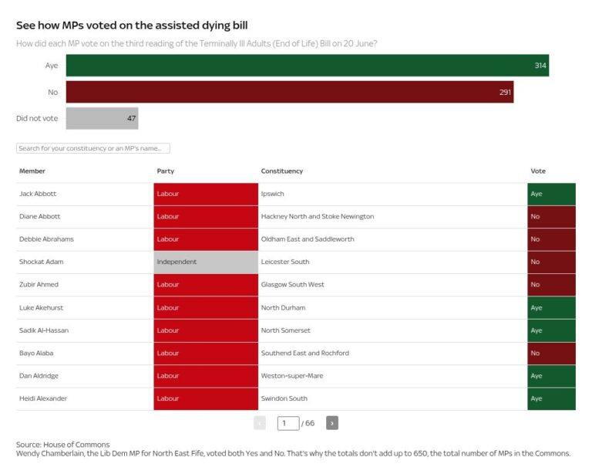Click the dark red No bar showing 291
The height and width of the screenshot is (474, 592).
tap(289, 92)
